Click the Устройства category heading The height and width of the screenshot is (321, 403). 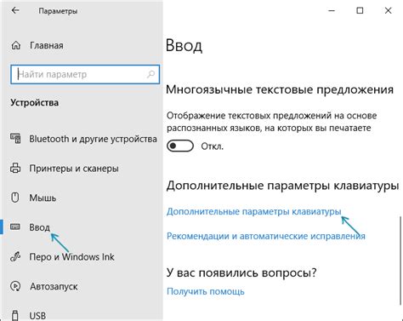click(x=35, y=102)
